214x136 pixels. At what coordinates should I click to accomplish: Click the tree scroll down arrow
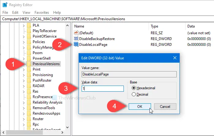[68, 127]
